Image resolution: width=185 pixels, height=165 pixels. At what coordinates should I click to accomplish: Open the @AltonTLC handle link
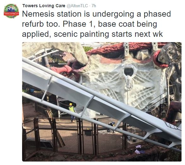tap(77, 6)
